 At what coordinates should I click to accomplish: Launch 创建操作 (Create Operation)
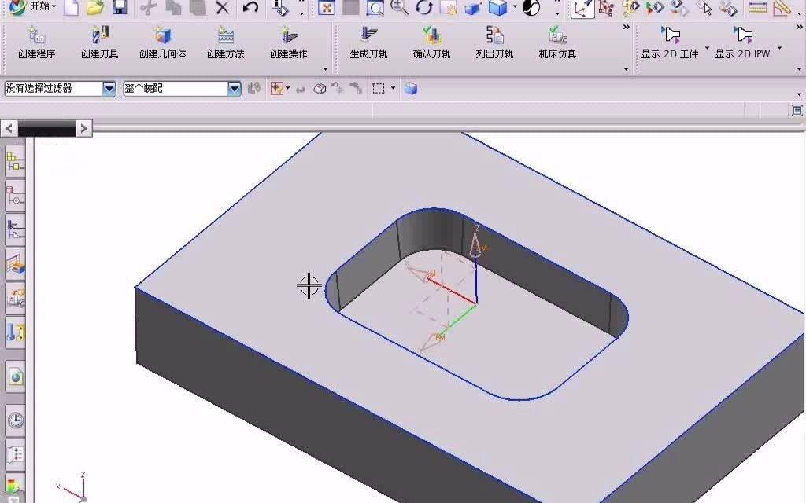point(287,37)
